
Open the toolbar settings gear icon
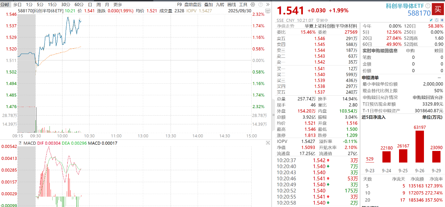coord(252,5)
